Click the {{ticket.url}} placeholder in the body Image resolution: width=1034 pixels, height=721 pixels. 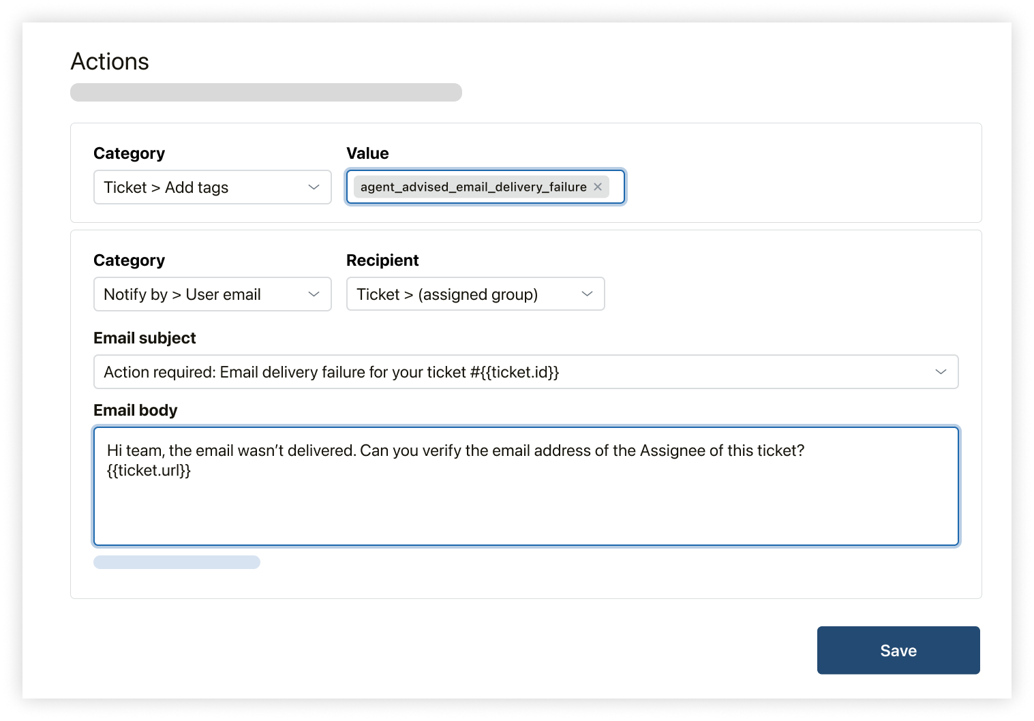[x=150, y=470]
